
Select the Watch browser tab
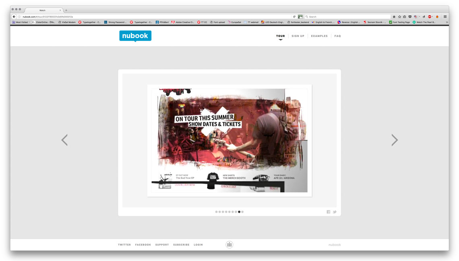[43, 10]
